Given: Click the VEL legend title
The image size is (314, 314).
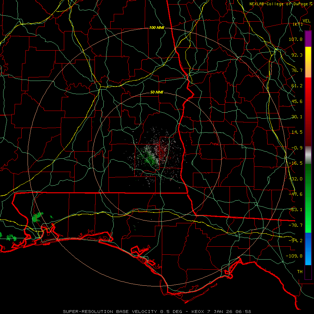Looking at the screenshot, I should (x=306, y=21).
